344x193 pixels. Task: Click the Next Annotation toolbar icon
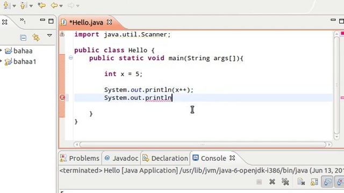(x=6, y=5)
